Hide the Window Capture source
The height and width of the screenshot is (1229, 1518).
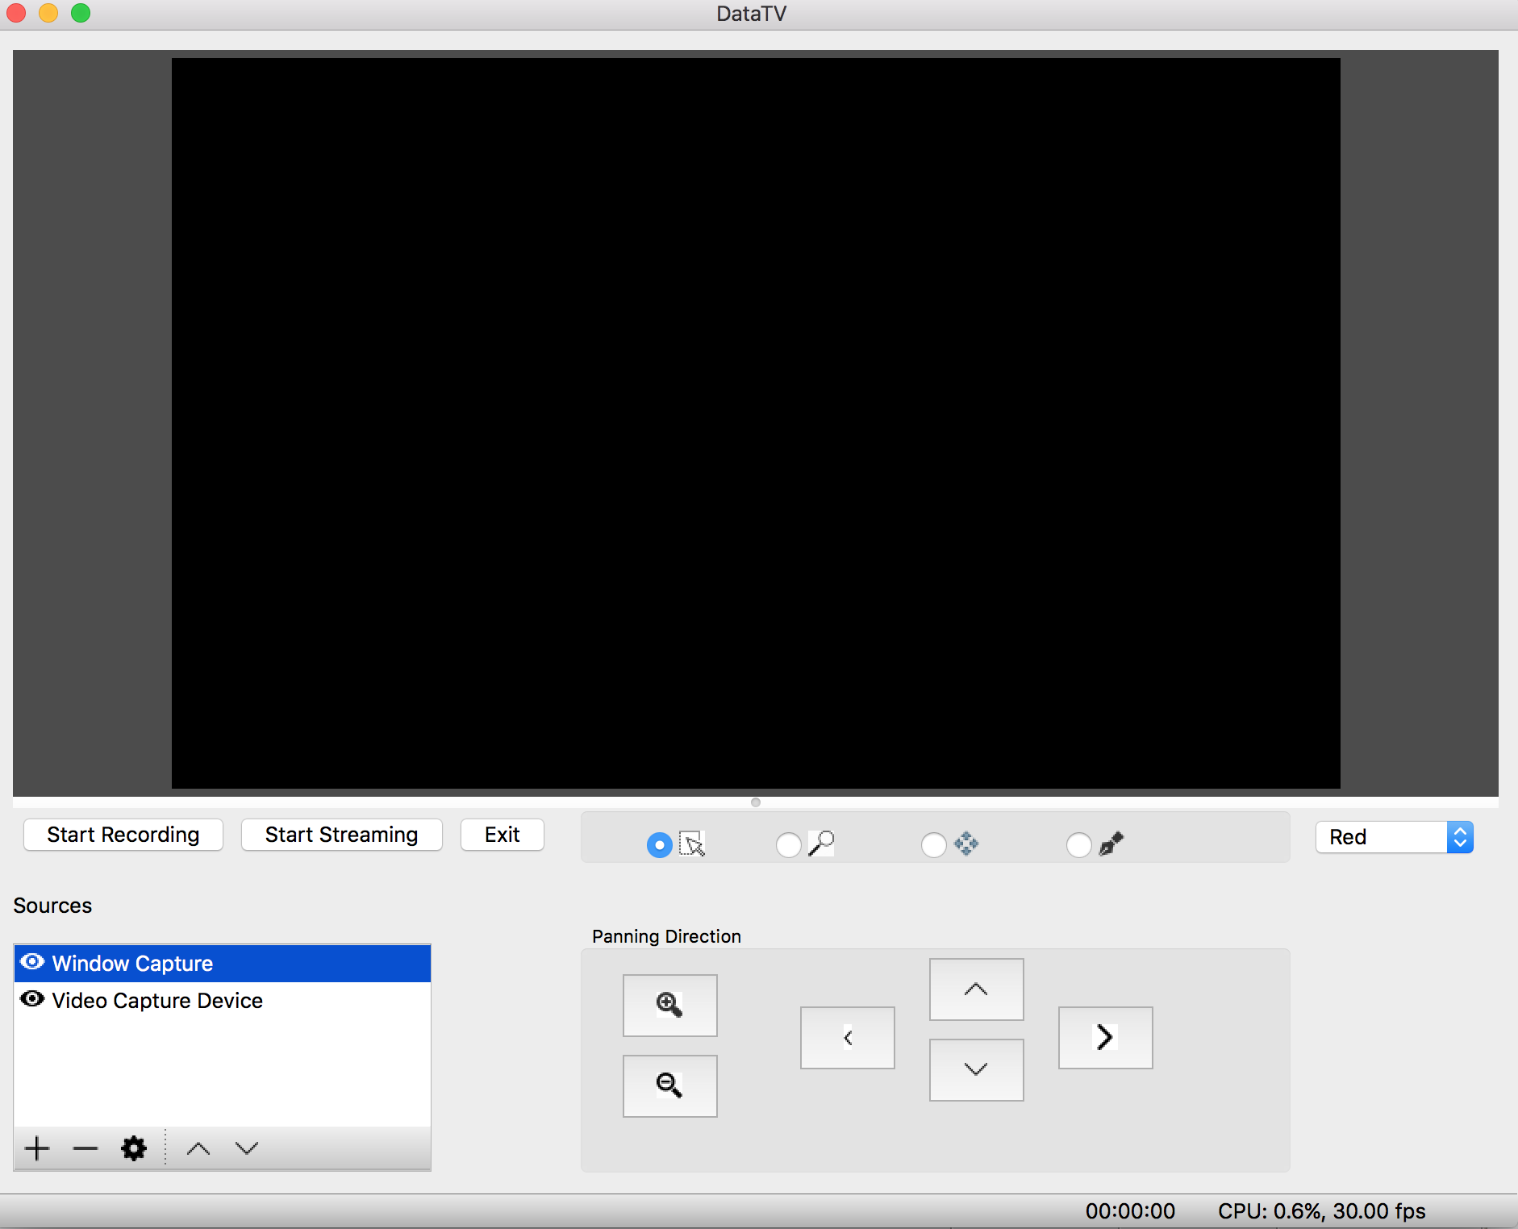[32, 962]
